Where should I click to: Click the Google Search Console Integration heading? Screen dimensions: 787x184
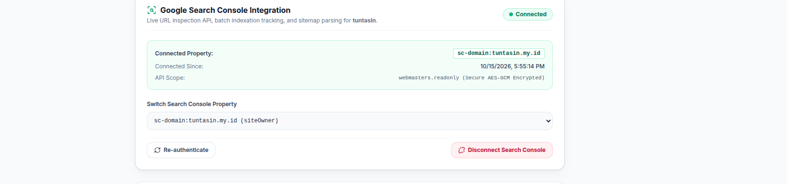pos(225,10)
